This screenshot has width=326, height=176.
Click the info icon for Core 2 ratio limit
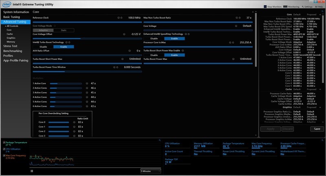[x=74, y=131]
